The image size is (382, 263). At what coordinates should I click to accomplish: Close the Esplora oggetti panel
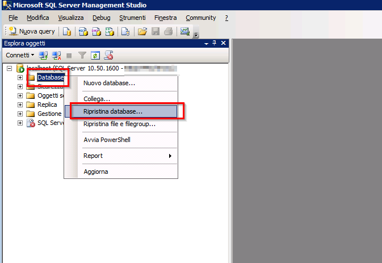point(223,43)
